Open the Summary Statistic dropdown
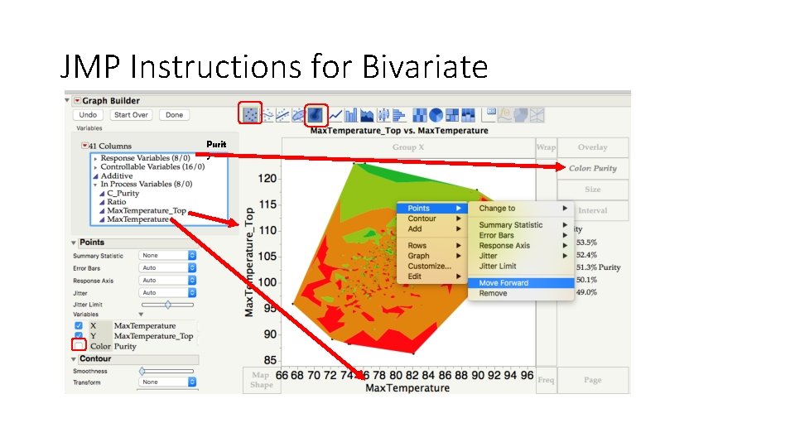This screenshot has height=447, width=795. (167, 256)
